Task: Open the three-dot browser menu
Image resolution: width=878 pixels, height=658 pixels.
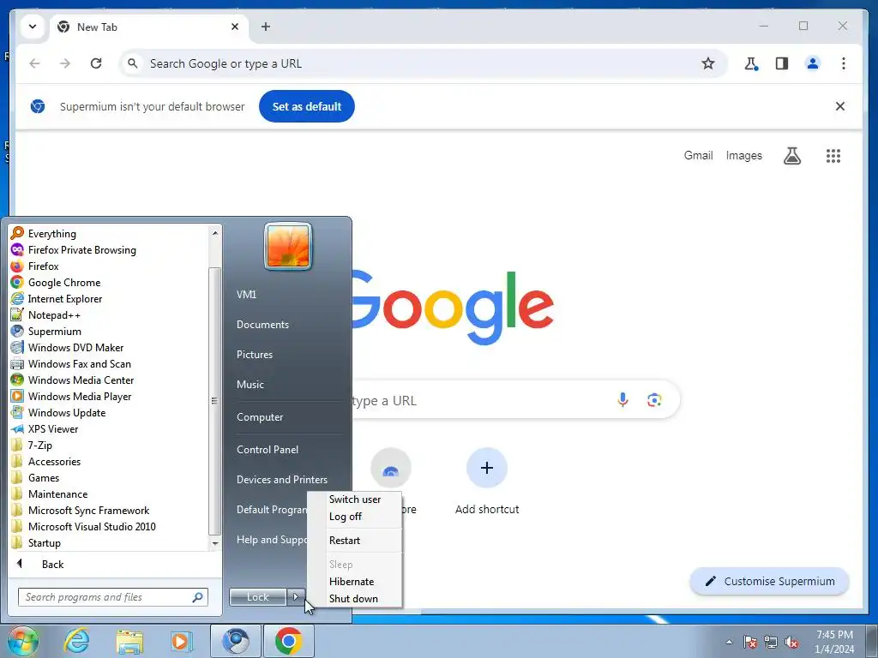Action: point(844,63)
